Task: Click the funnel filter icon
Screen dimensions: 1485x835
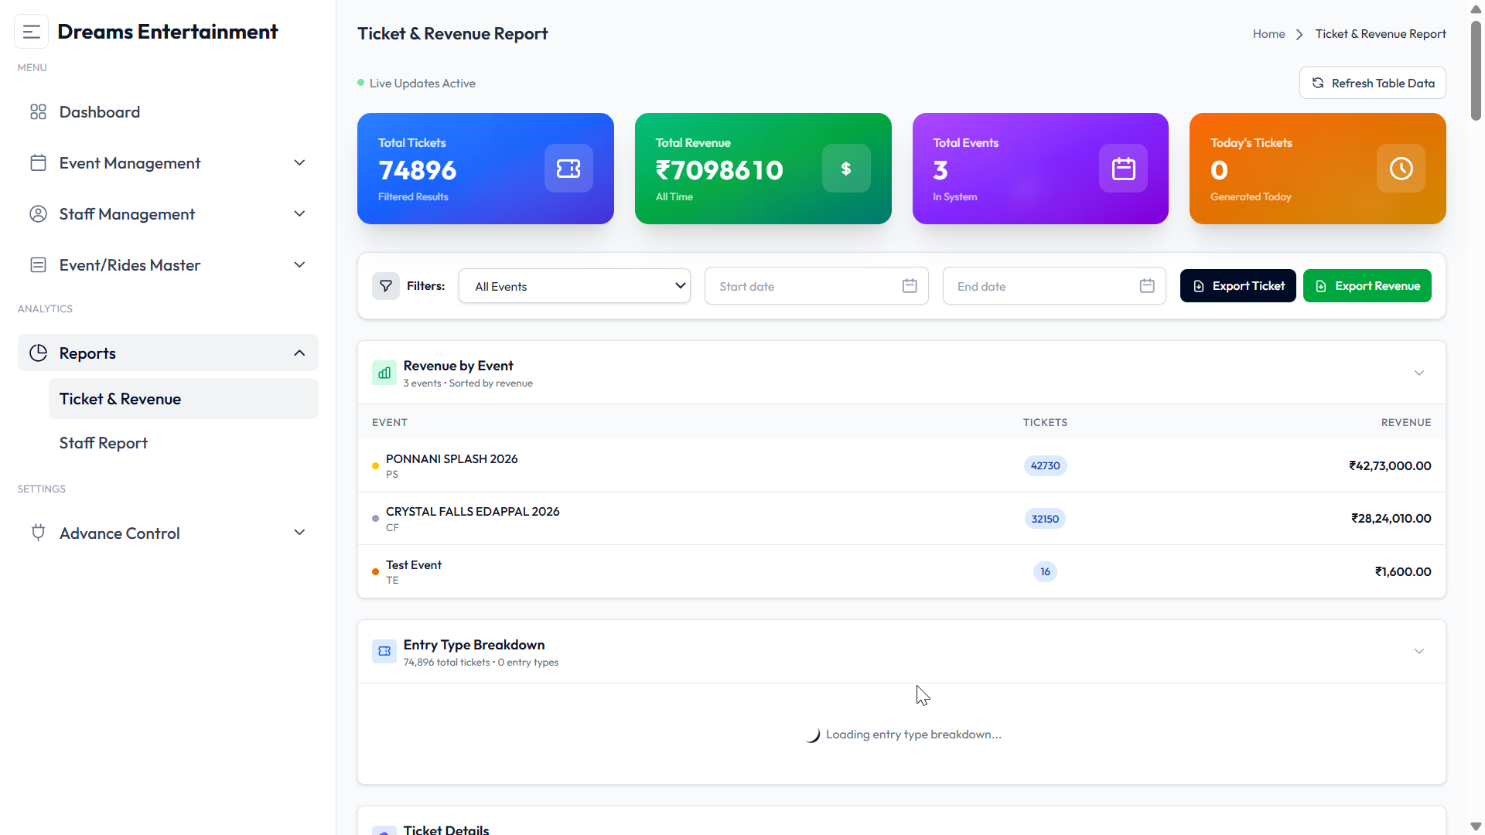Action: coord(386,286)
